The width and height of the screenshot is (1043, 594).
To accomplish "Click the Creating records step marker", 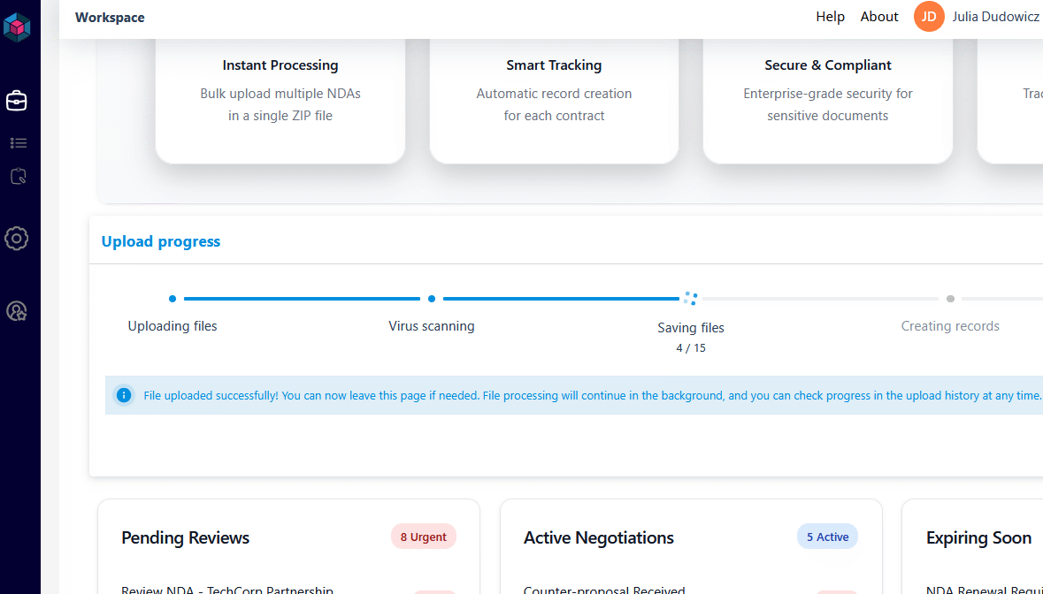I will 950,299.
